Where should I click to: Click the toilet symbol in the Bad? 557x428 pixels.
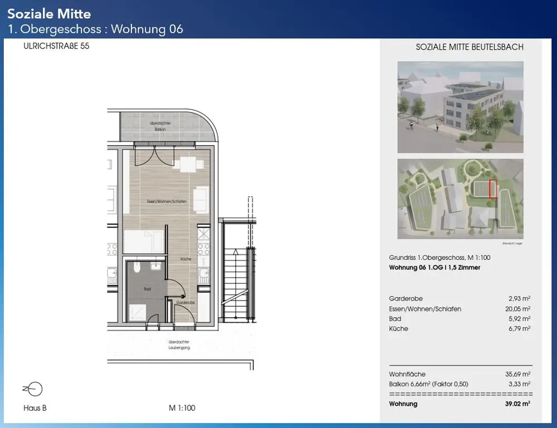click(137, 270)
